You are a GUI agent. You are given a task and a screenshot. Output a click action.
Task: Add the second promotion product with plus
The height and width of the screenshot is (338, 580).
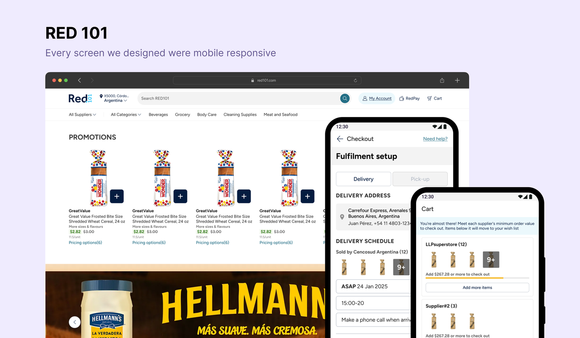(180, 196)
